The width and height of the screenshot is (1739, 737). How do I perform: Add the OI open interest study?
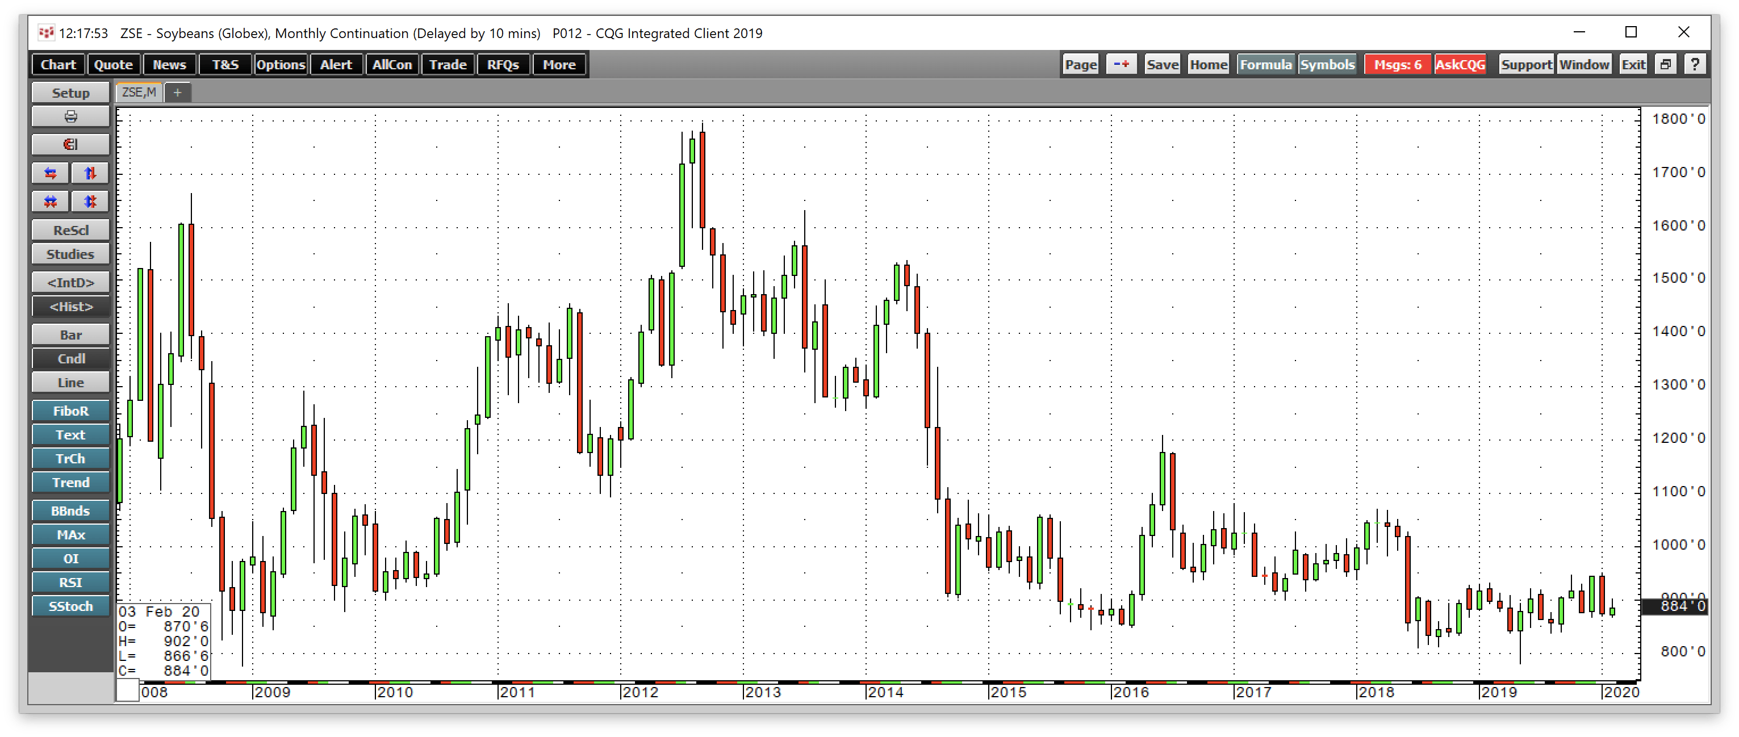(70, 559)
